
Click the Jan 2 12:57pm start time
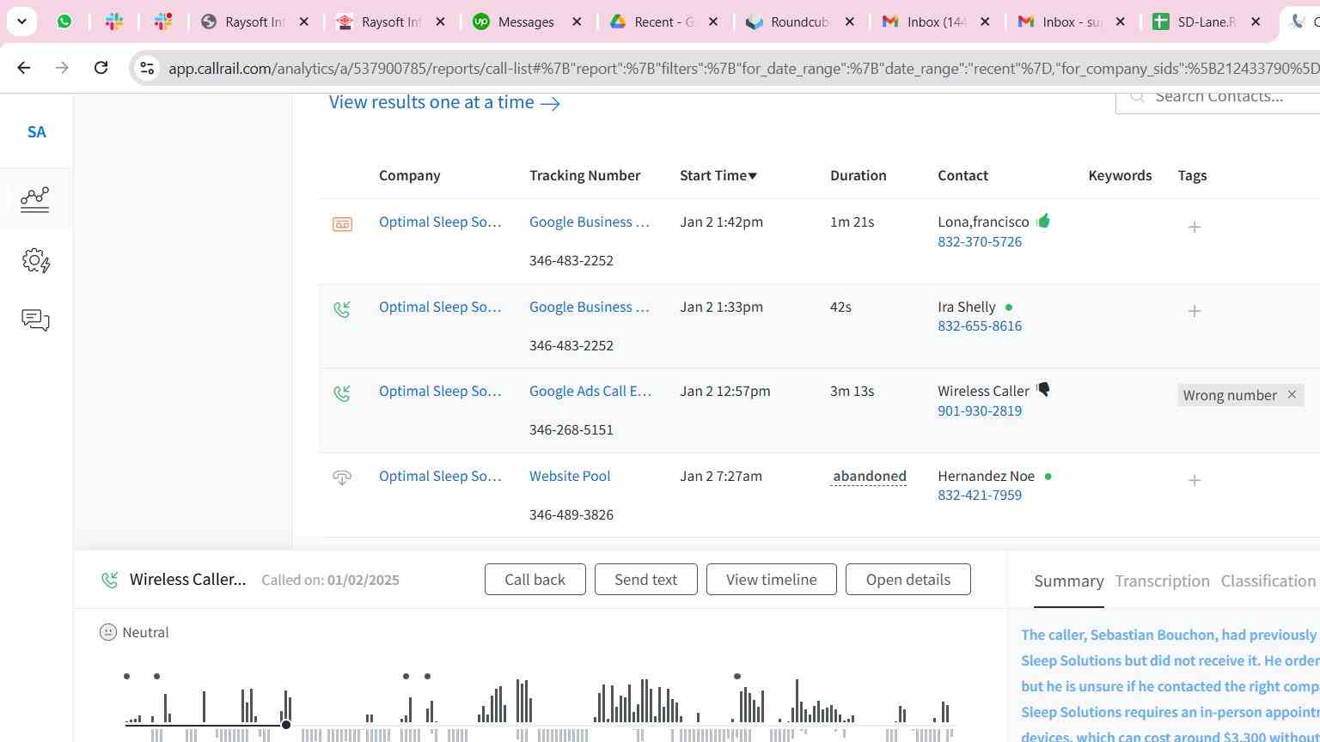pos(725,391)
